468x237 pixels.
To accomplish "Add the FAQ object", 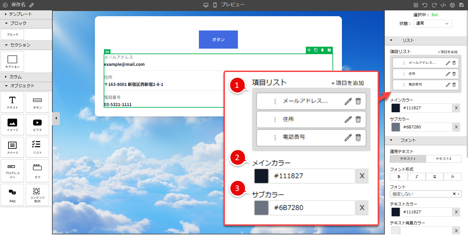I will (x=12, y=195).
